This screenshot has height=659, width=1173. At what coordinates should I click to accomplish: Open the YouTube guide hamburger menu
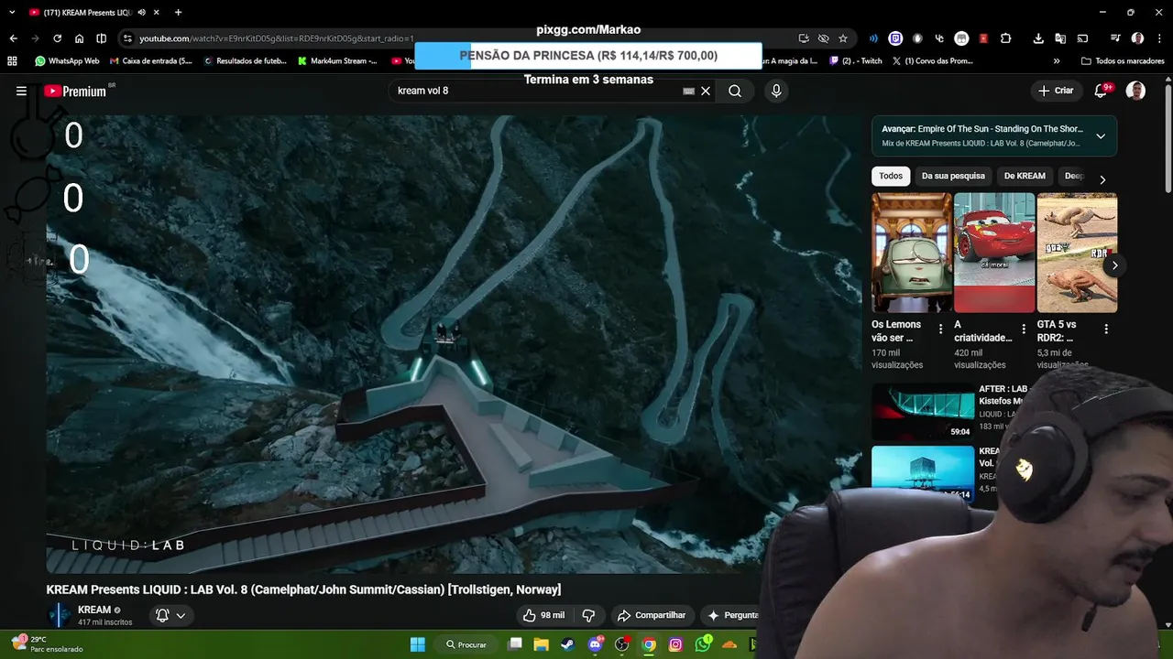21,91
